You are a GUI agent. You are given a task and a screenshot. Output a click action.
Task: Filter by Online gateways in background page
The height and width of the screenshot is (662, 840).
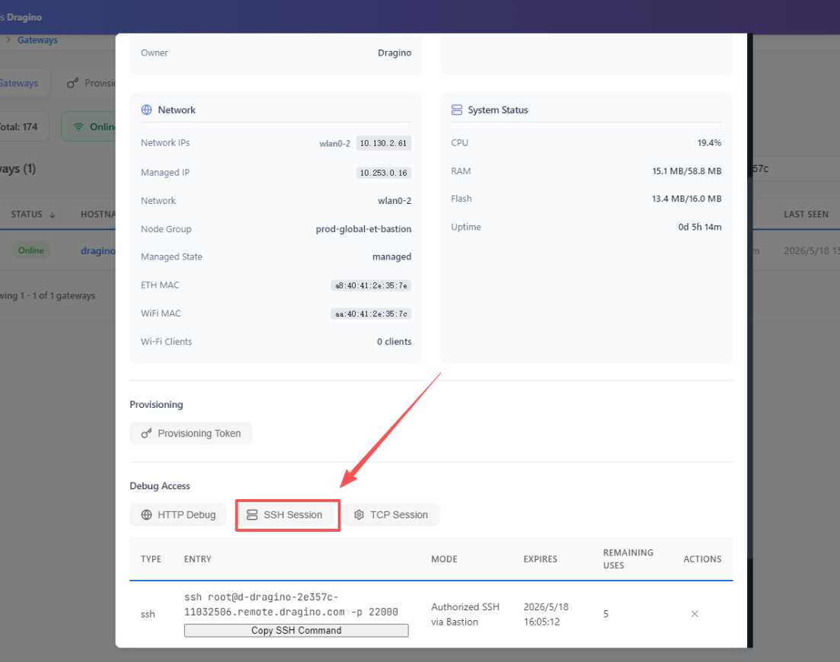(88, 127)
